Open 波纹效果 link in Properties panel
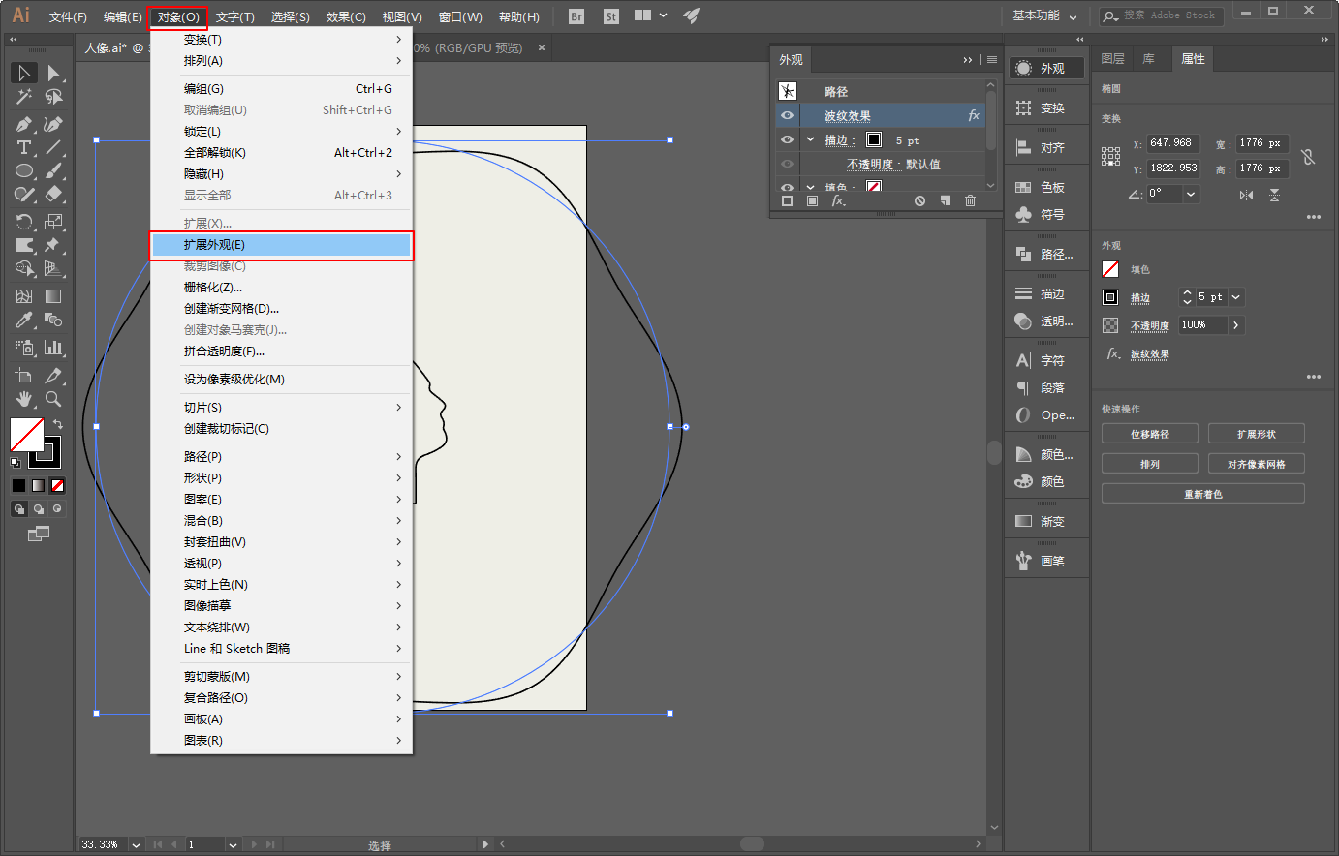 [1149, 354]
